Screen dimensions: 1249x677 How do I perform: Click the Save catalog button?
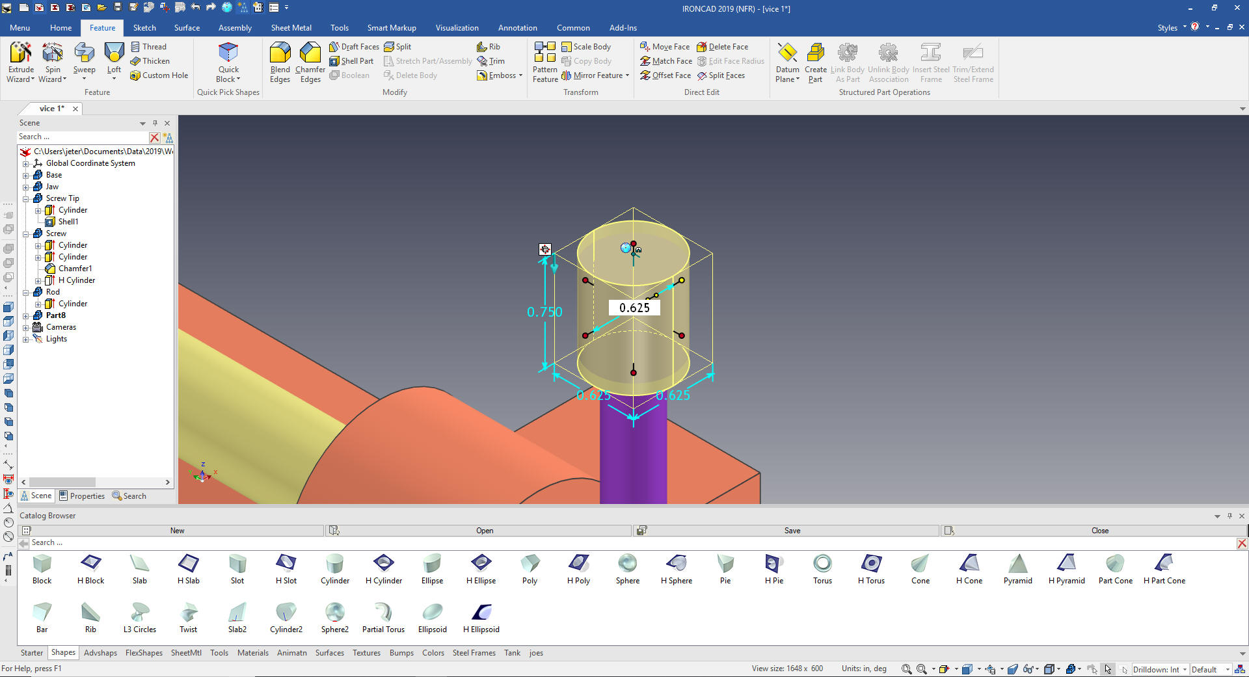[x=792, y=531]
